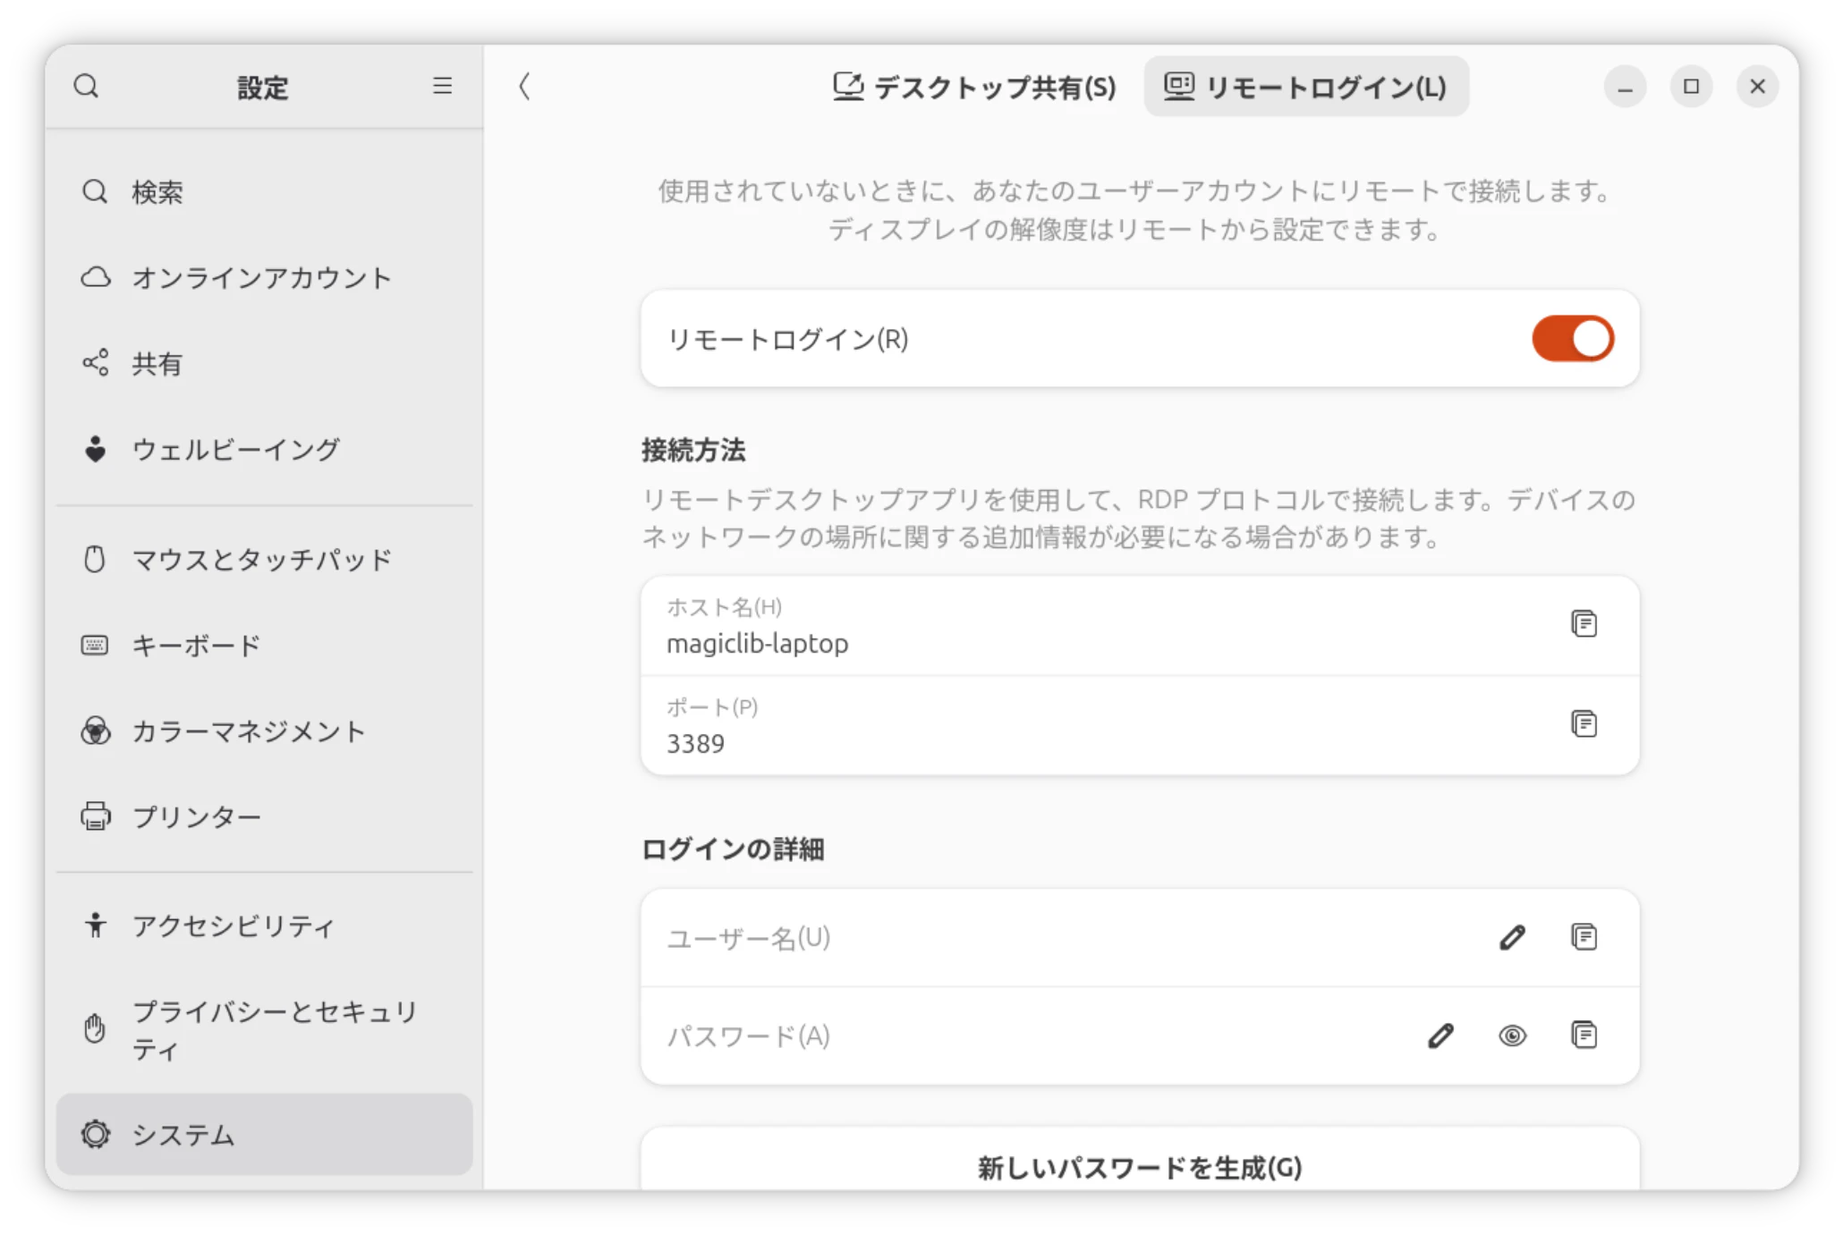Open 検索 in the sidebar
1843x1234 pixels.
[264, 191]
